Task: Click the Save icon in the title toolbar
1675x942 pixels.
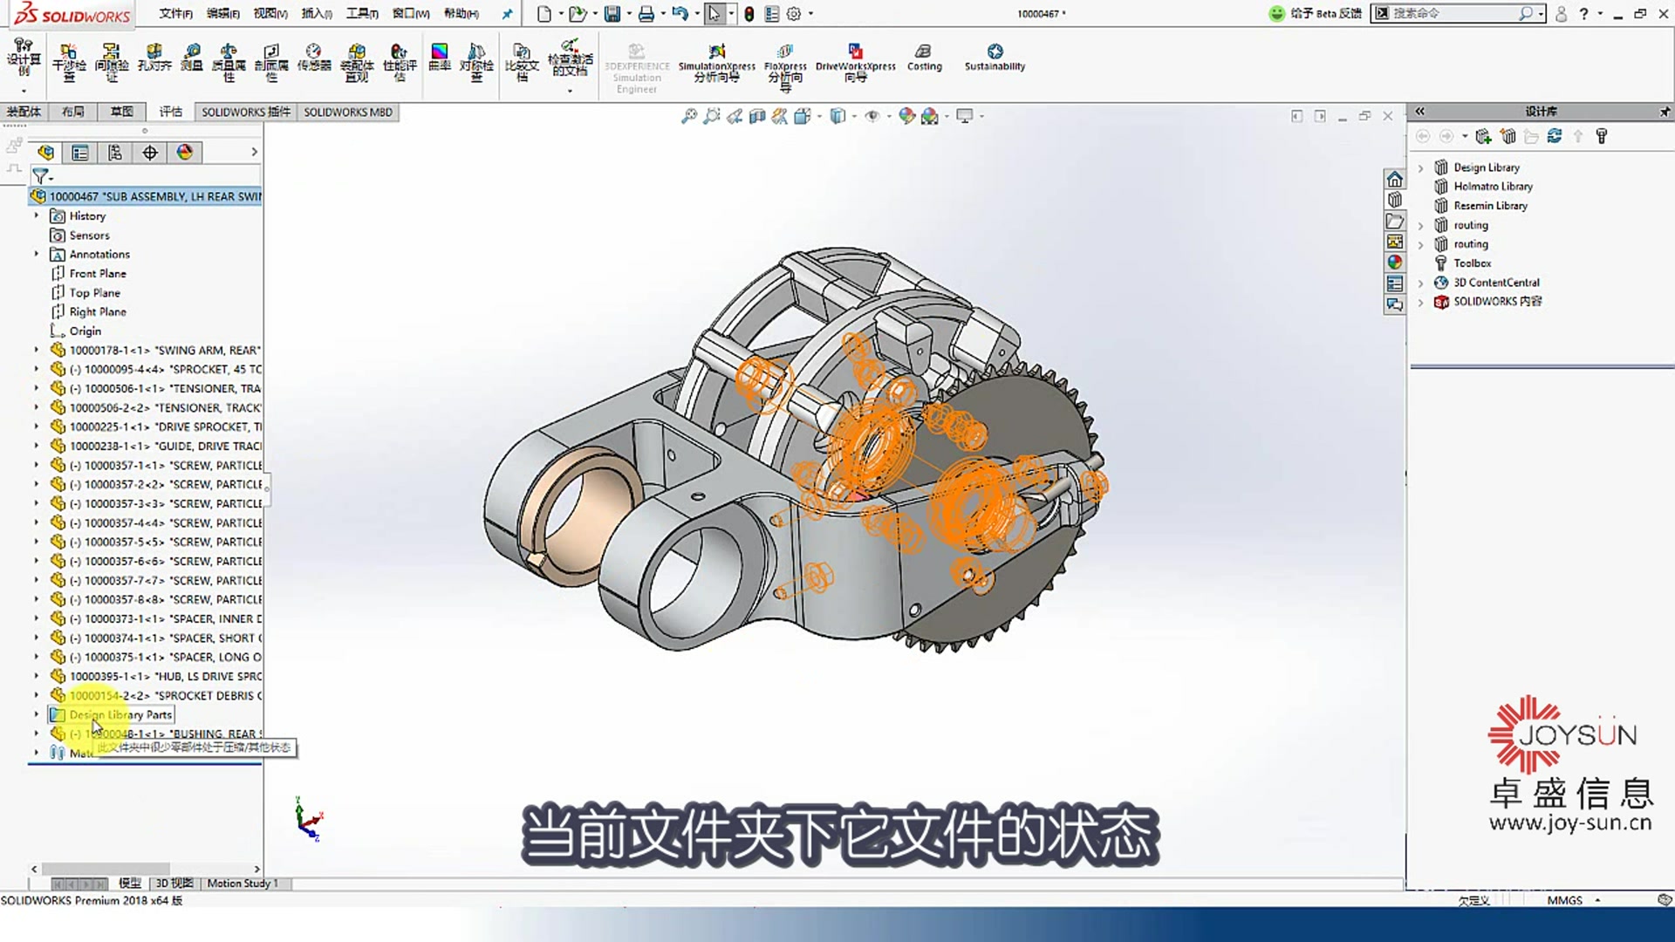Action: click(x=612, y=13)
